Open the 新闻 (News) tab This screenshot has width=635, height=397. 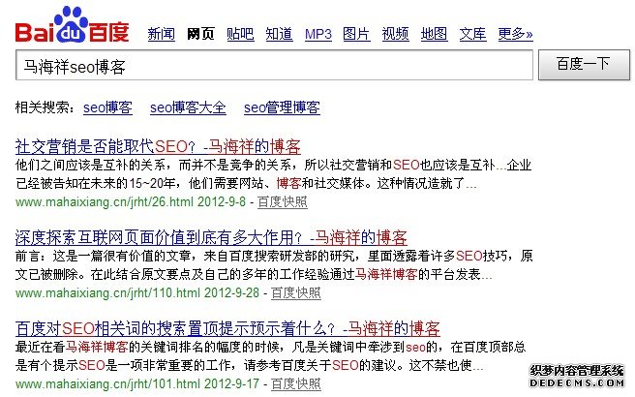pos(161,35)
